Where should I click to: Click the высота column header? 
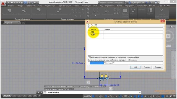(x=97, y=29)
